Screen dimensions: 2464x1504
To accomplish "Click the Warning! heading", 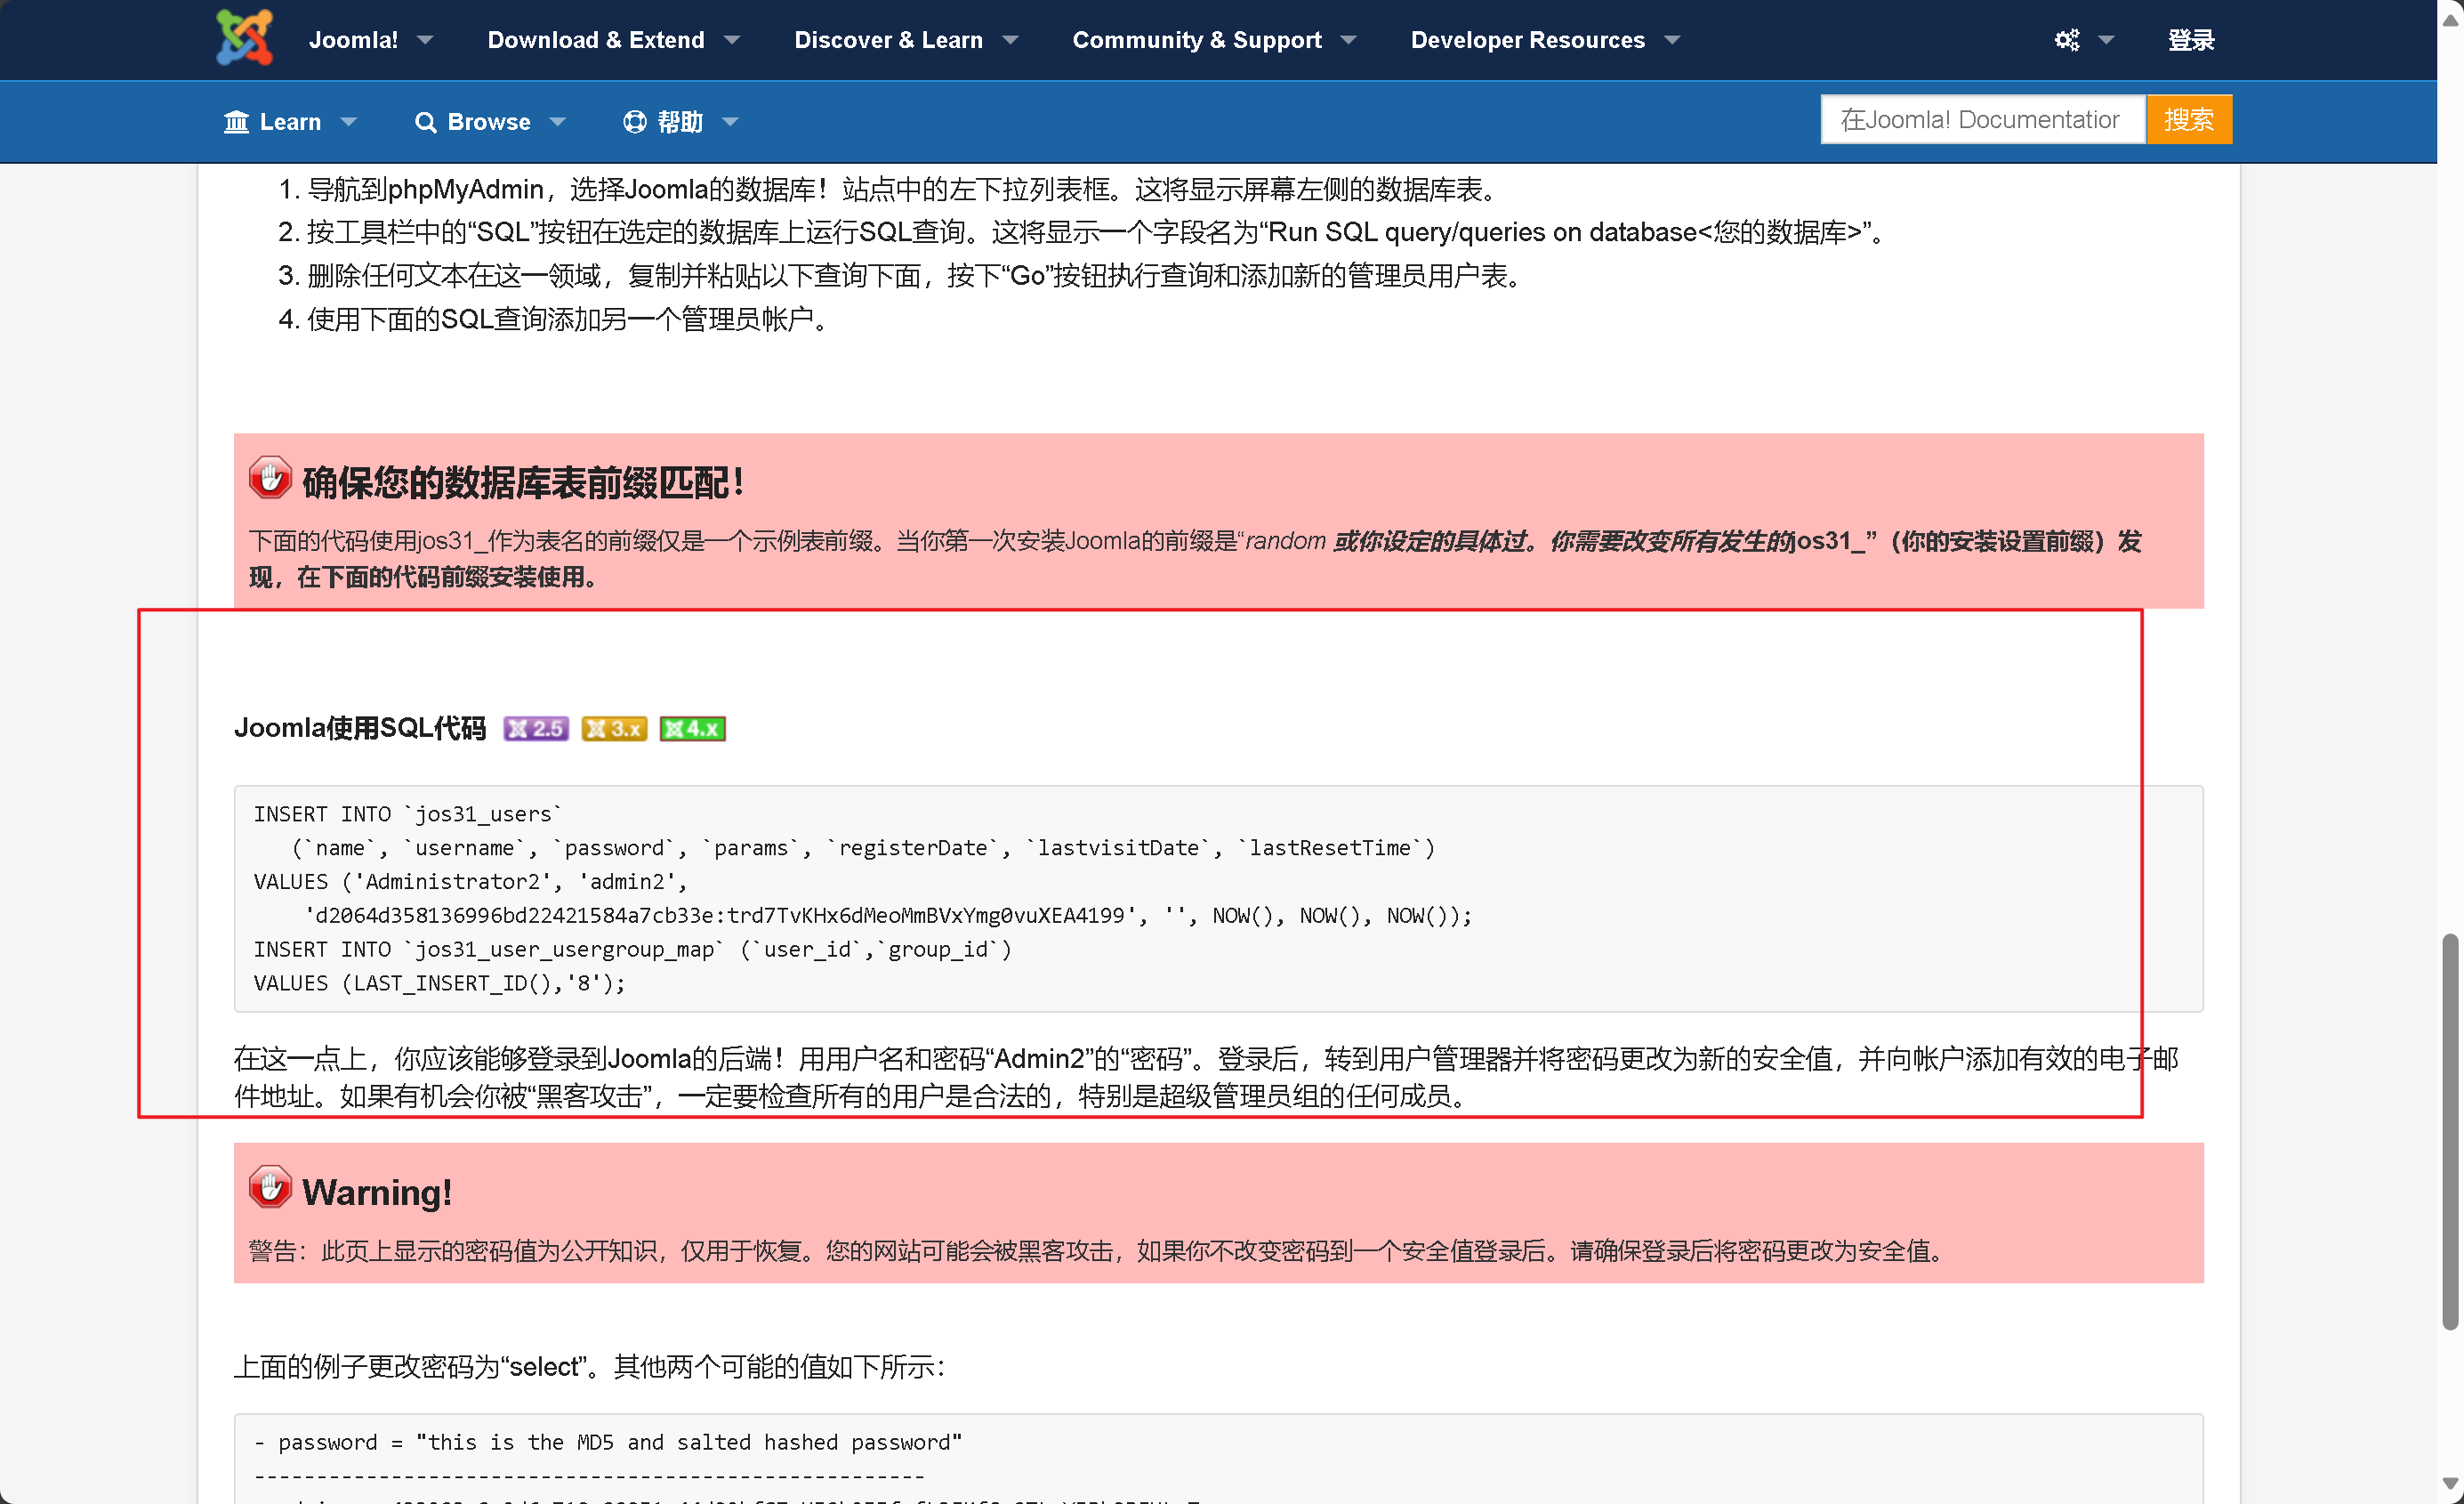I will [x=377, y=1192].
